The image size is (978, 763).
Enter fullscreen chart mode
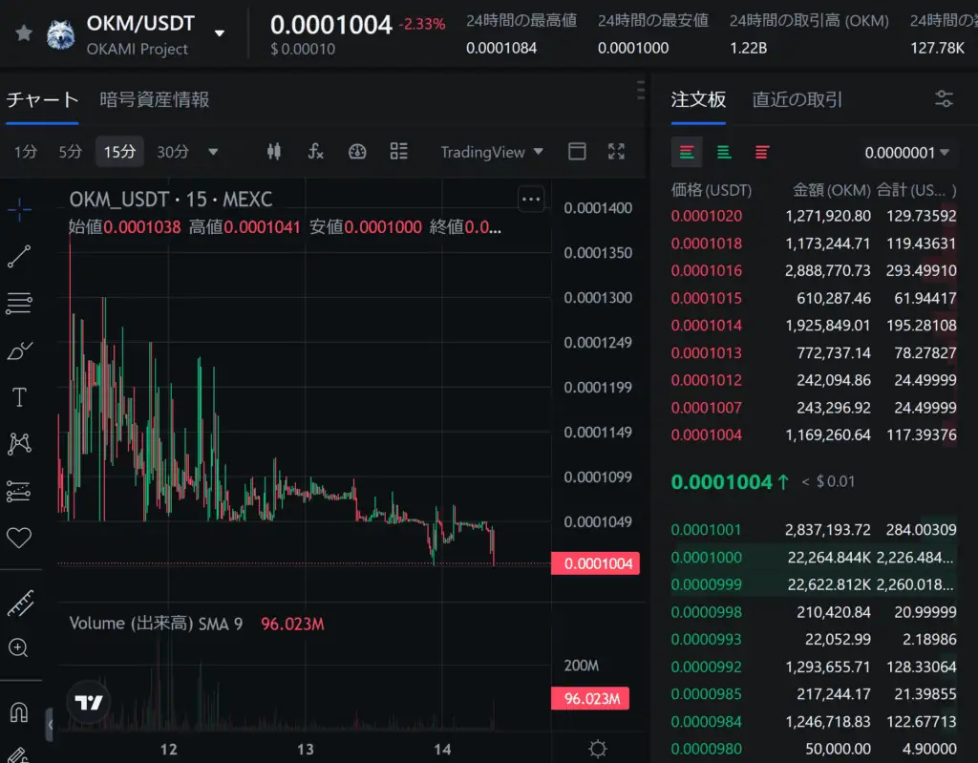click(x=616, y=152)
